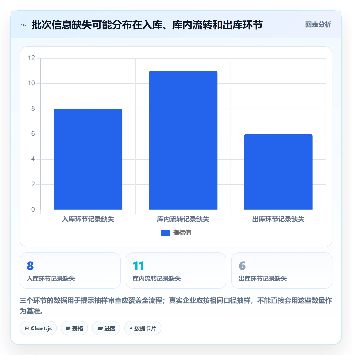Image resolution: width=352 pixels, height=355 pixels.
Task: Click the 指标值 legend text
Action: coord(182,233)
